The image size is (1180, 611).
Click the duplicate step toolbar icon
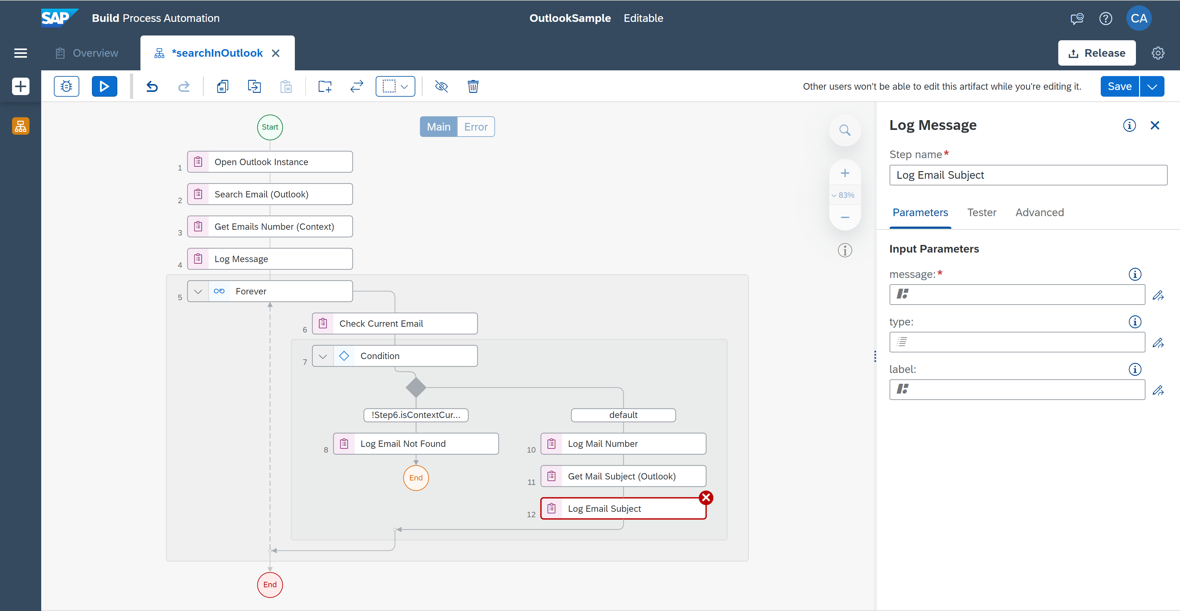pos(254,86)
